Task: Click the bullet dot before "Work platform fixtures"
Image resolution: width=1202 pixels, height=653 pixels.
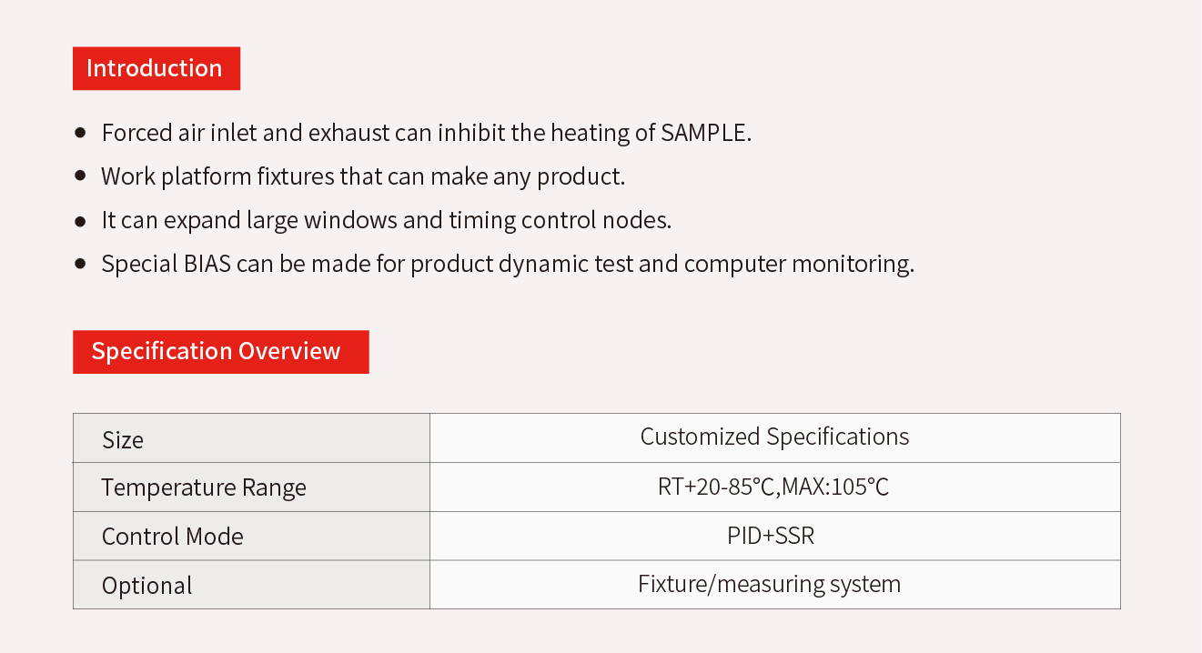Action: point(81,176)
